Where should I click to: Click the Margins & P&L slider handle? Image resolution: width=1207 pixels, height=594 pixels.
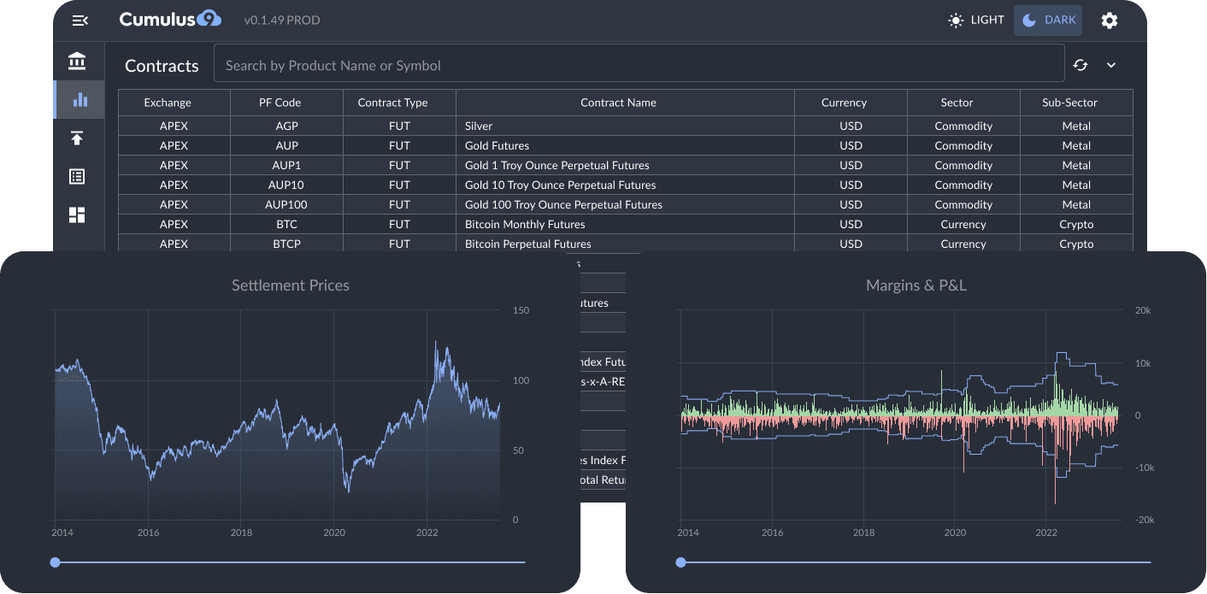(680, 562)
